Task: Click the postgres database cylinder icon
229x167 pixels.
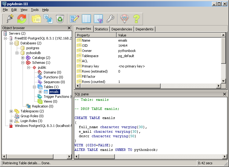Action: point(23,48)
